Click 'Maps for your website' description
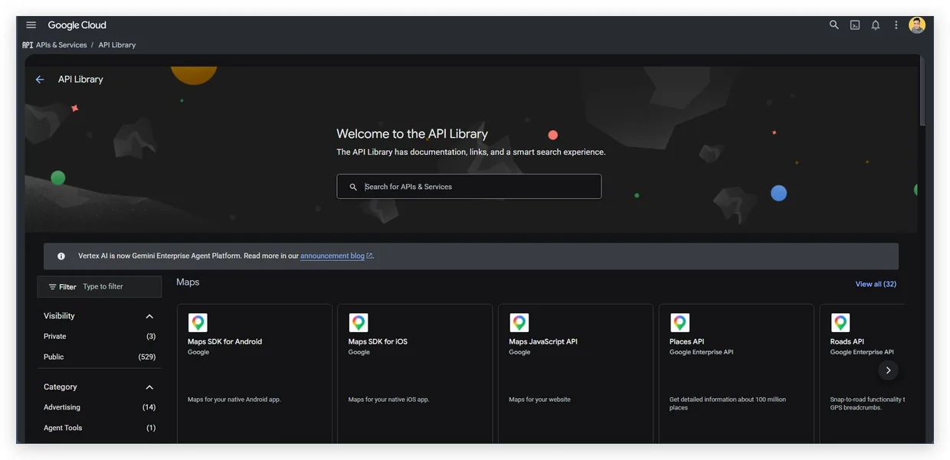This screenshot has height=460, width=950. 539,400
